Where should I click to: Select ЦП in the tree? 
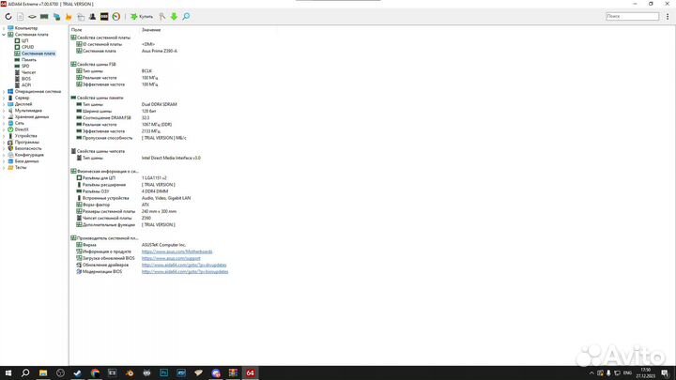[x=24, y=40]
